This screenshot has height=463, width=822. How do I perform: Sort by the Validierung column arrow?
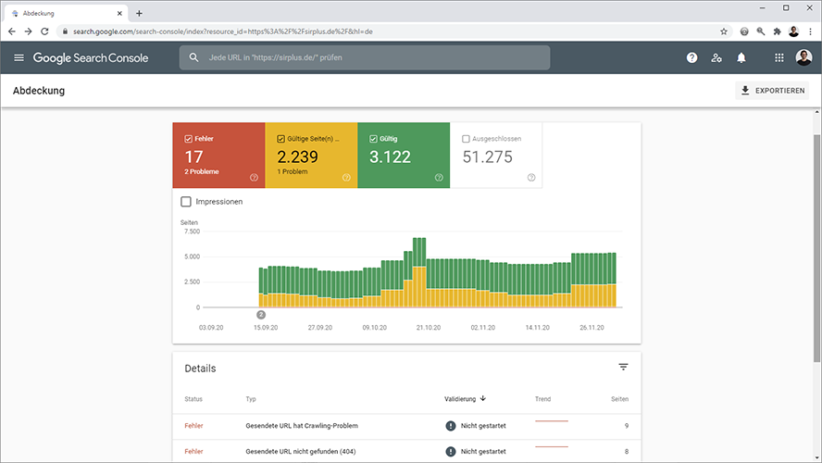point(483,398)
